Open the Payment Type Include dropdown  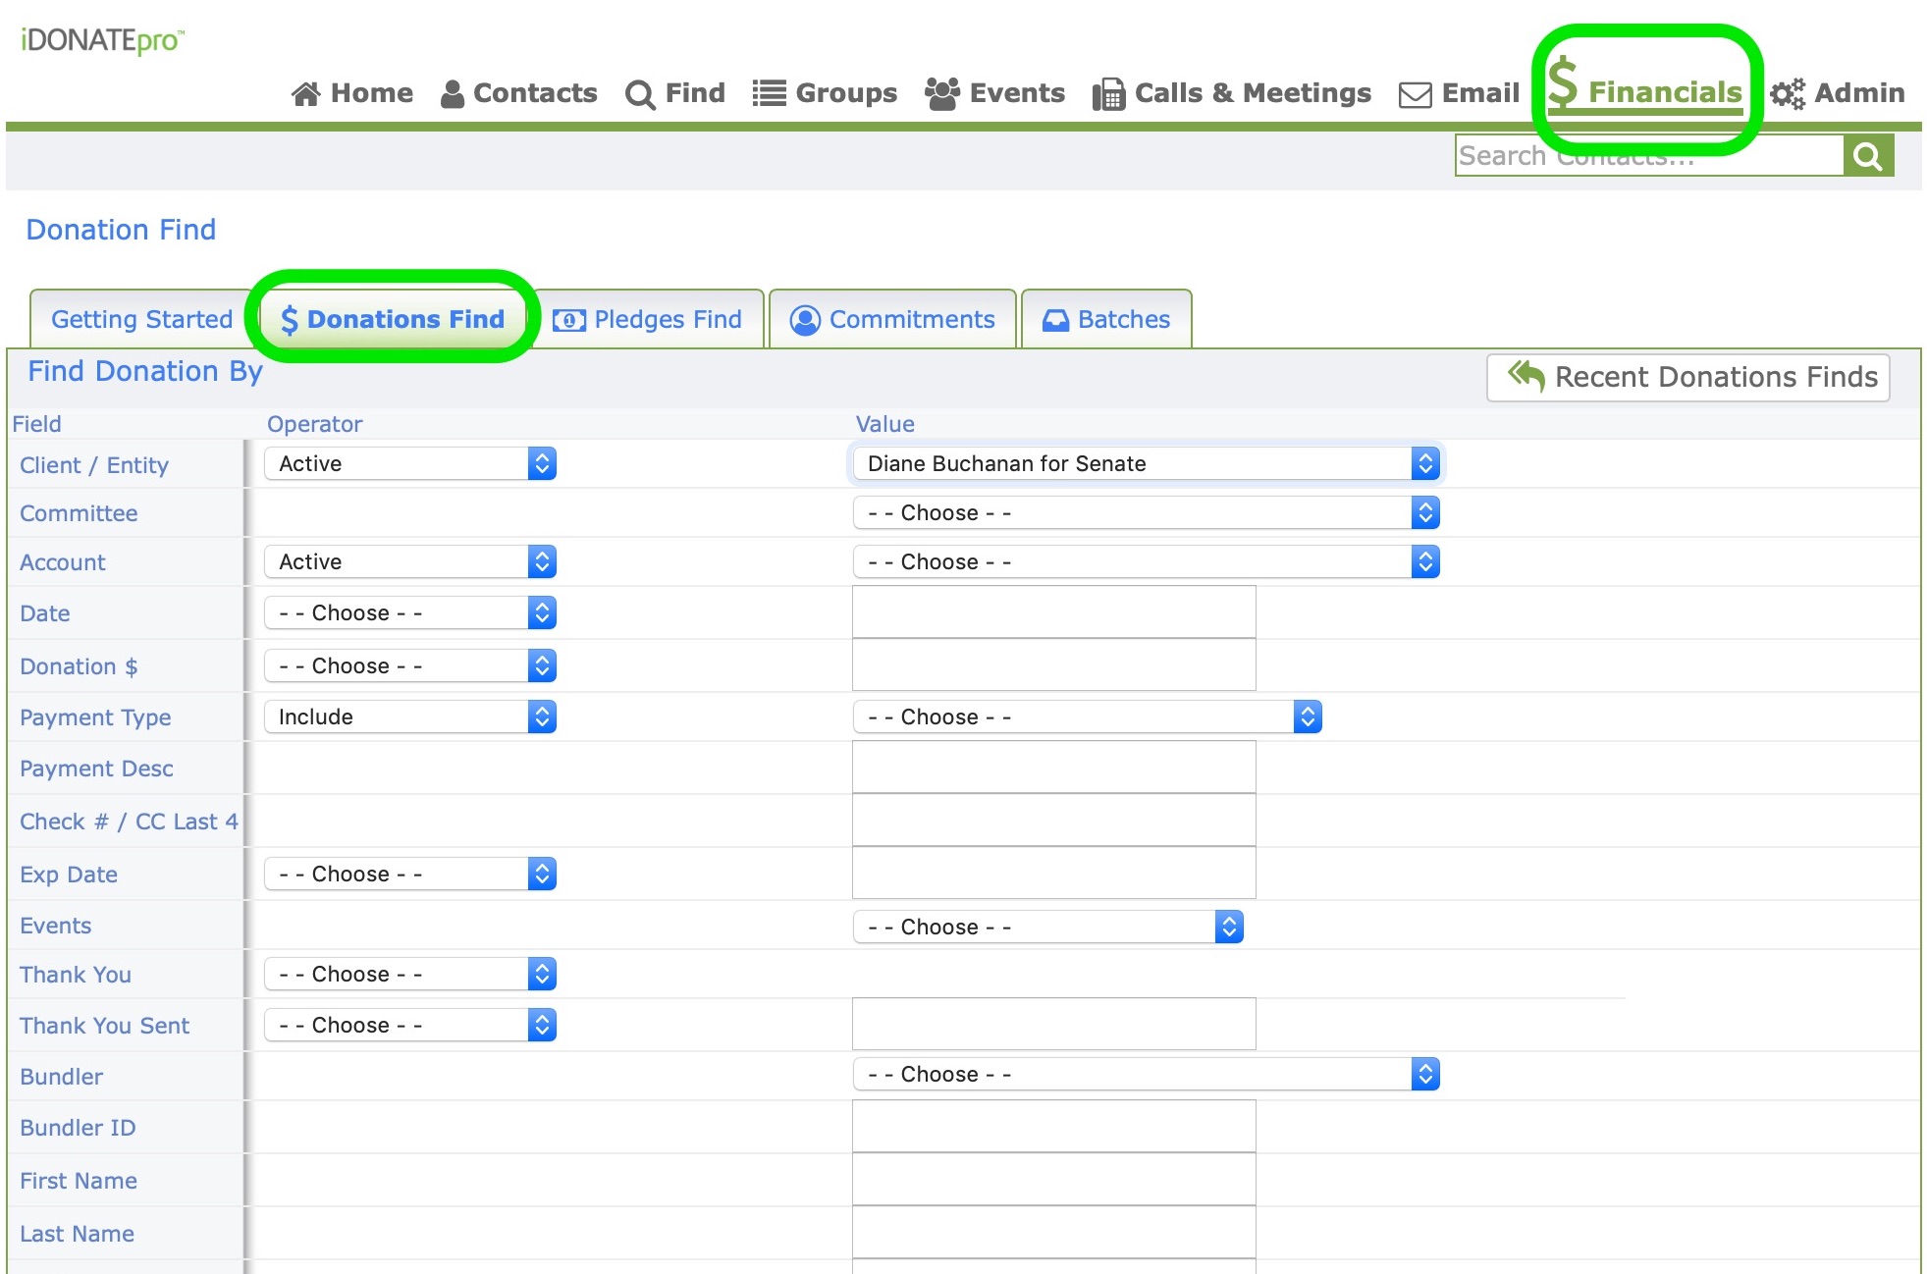point(410,717)
